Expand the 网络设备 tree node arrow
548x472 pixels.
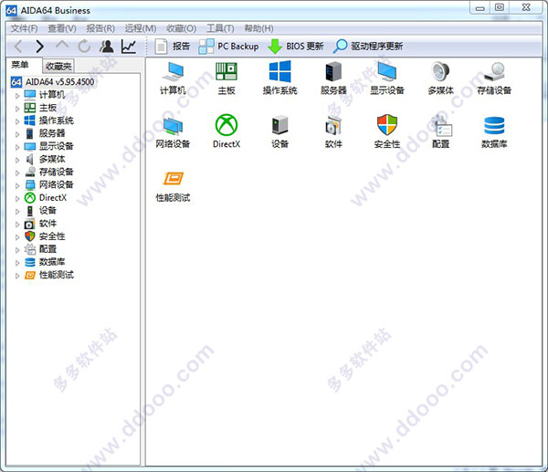point(17,185)
